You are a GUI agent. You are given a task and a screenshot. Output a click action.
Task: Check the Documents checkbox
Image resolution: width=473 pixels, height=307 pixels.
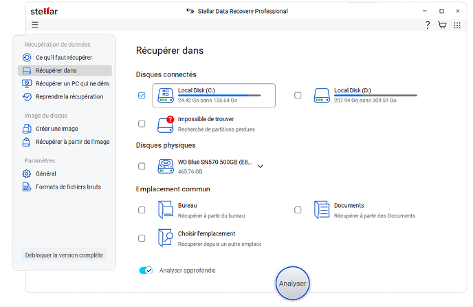point(298,210)
